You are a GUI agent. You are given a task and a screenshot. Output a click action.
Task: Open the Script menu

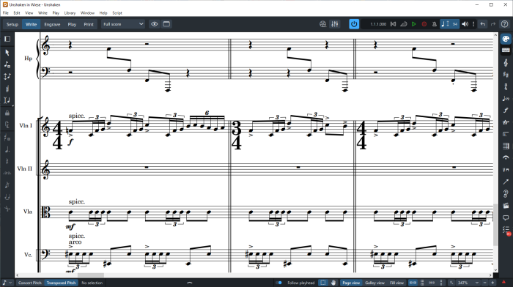pos(117,13)
